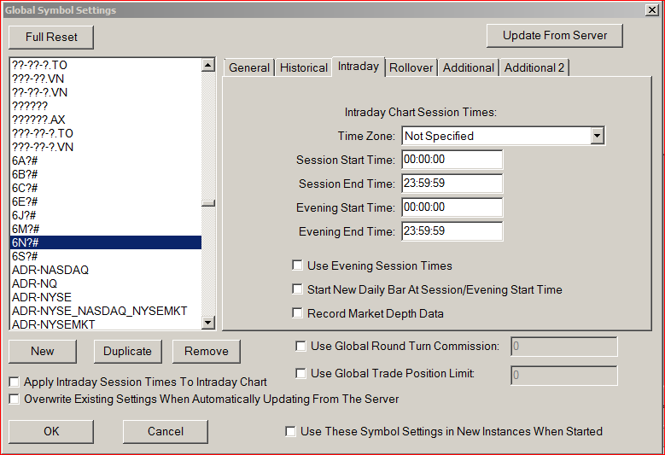Enable Overwrite Existing Settings When Automatically Updating
This screenshot has height=455, width=665.
pos(14,399)
